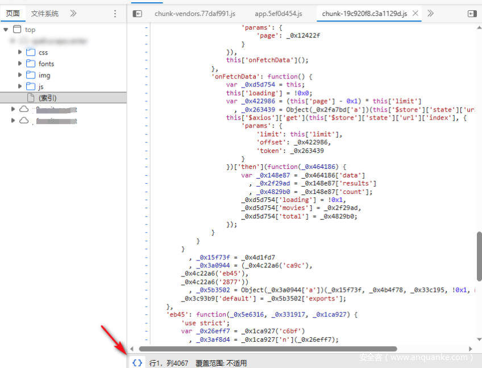Screen dimensions: 482x368
Task: Toggle the navigator sidebar panel icon
Action: [137, 14]
